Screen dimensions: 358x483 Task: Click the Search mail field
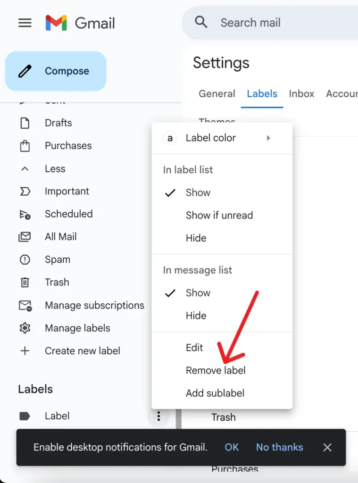point(274,23)
